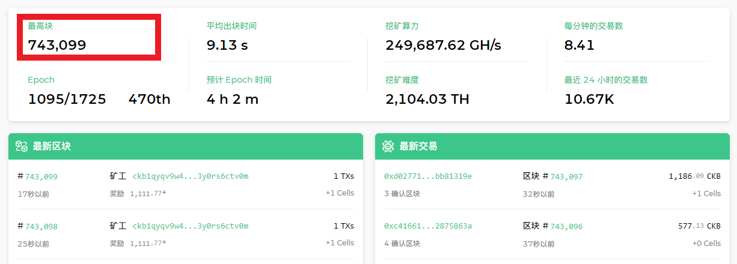Click the 平均出块时间 value 9.13 s

pyautogui.click(x=227, y=45)
